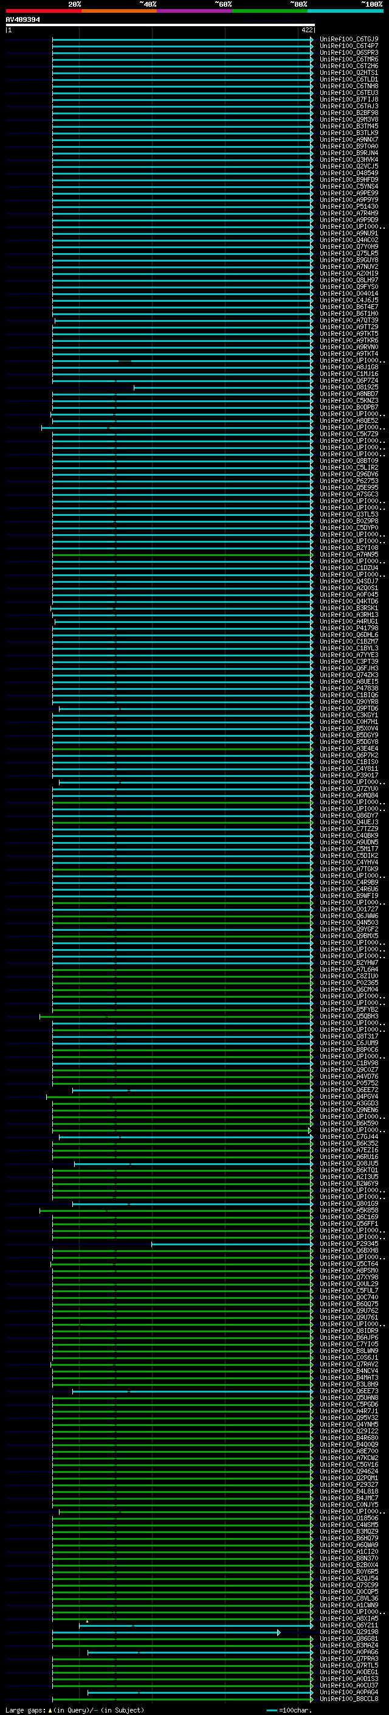The width and height of the screenshot is (389, 1715).
Task: Select hit label UniRef100_P29345
Action: coord(349,1244)
